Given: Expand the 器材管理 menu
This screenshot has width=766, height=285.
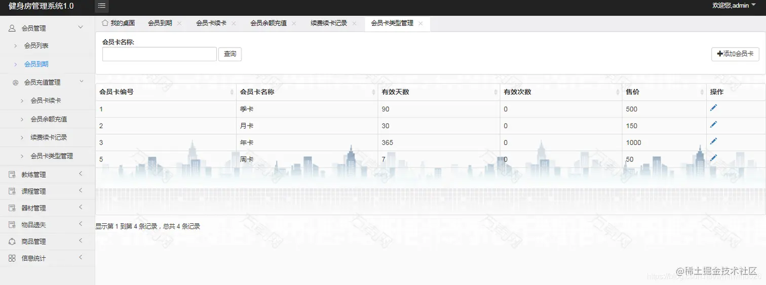Looking at the screenshot, I should pyautogui.click(x=81, y=208).
